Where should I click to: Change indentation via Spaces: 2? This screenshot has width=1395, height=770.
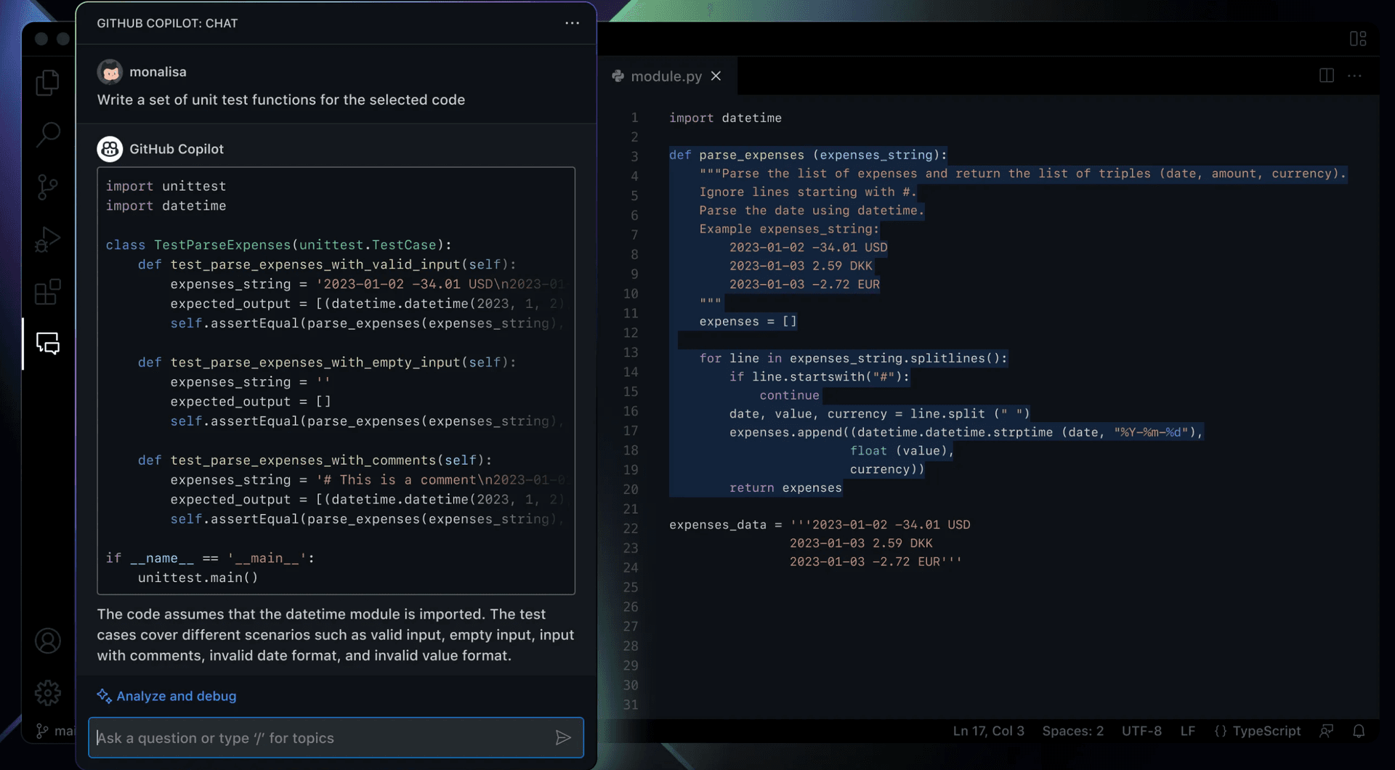pos(1072,731)
